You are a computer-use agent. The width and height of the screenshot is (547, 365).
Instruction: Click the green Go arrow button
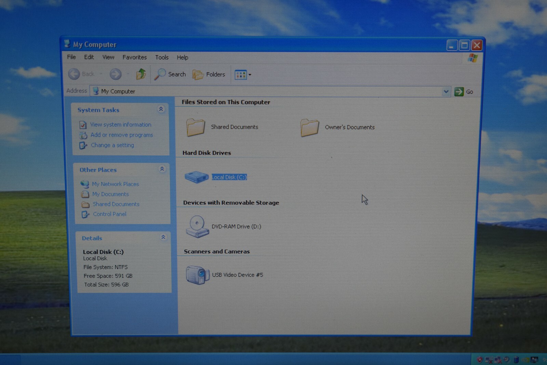click(459, 91)
